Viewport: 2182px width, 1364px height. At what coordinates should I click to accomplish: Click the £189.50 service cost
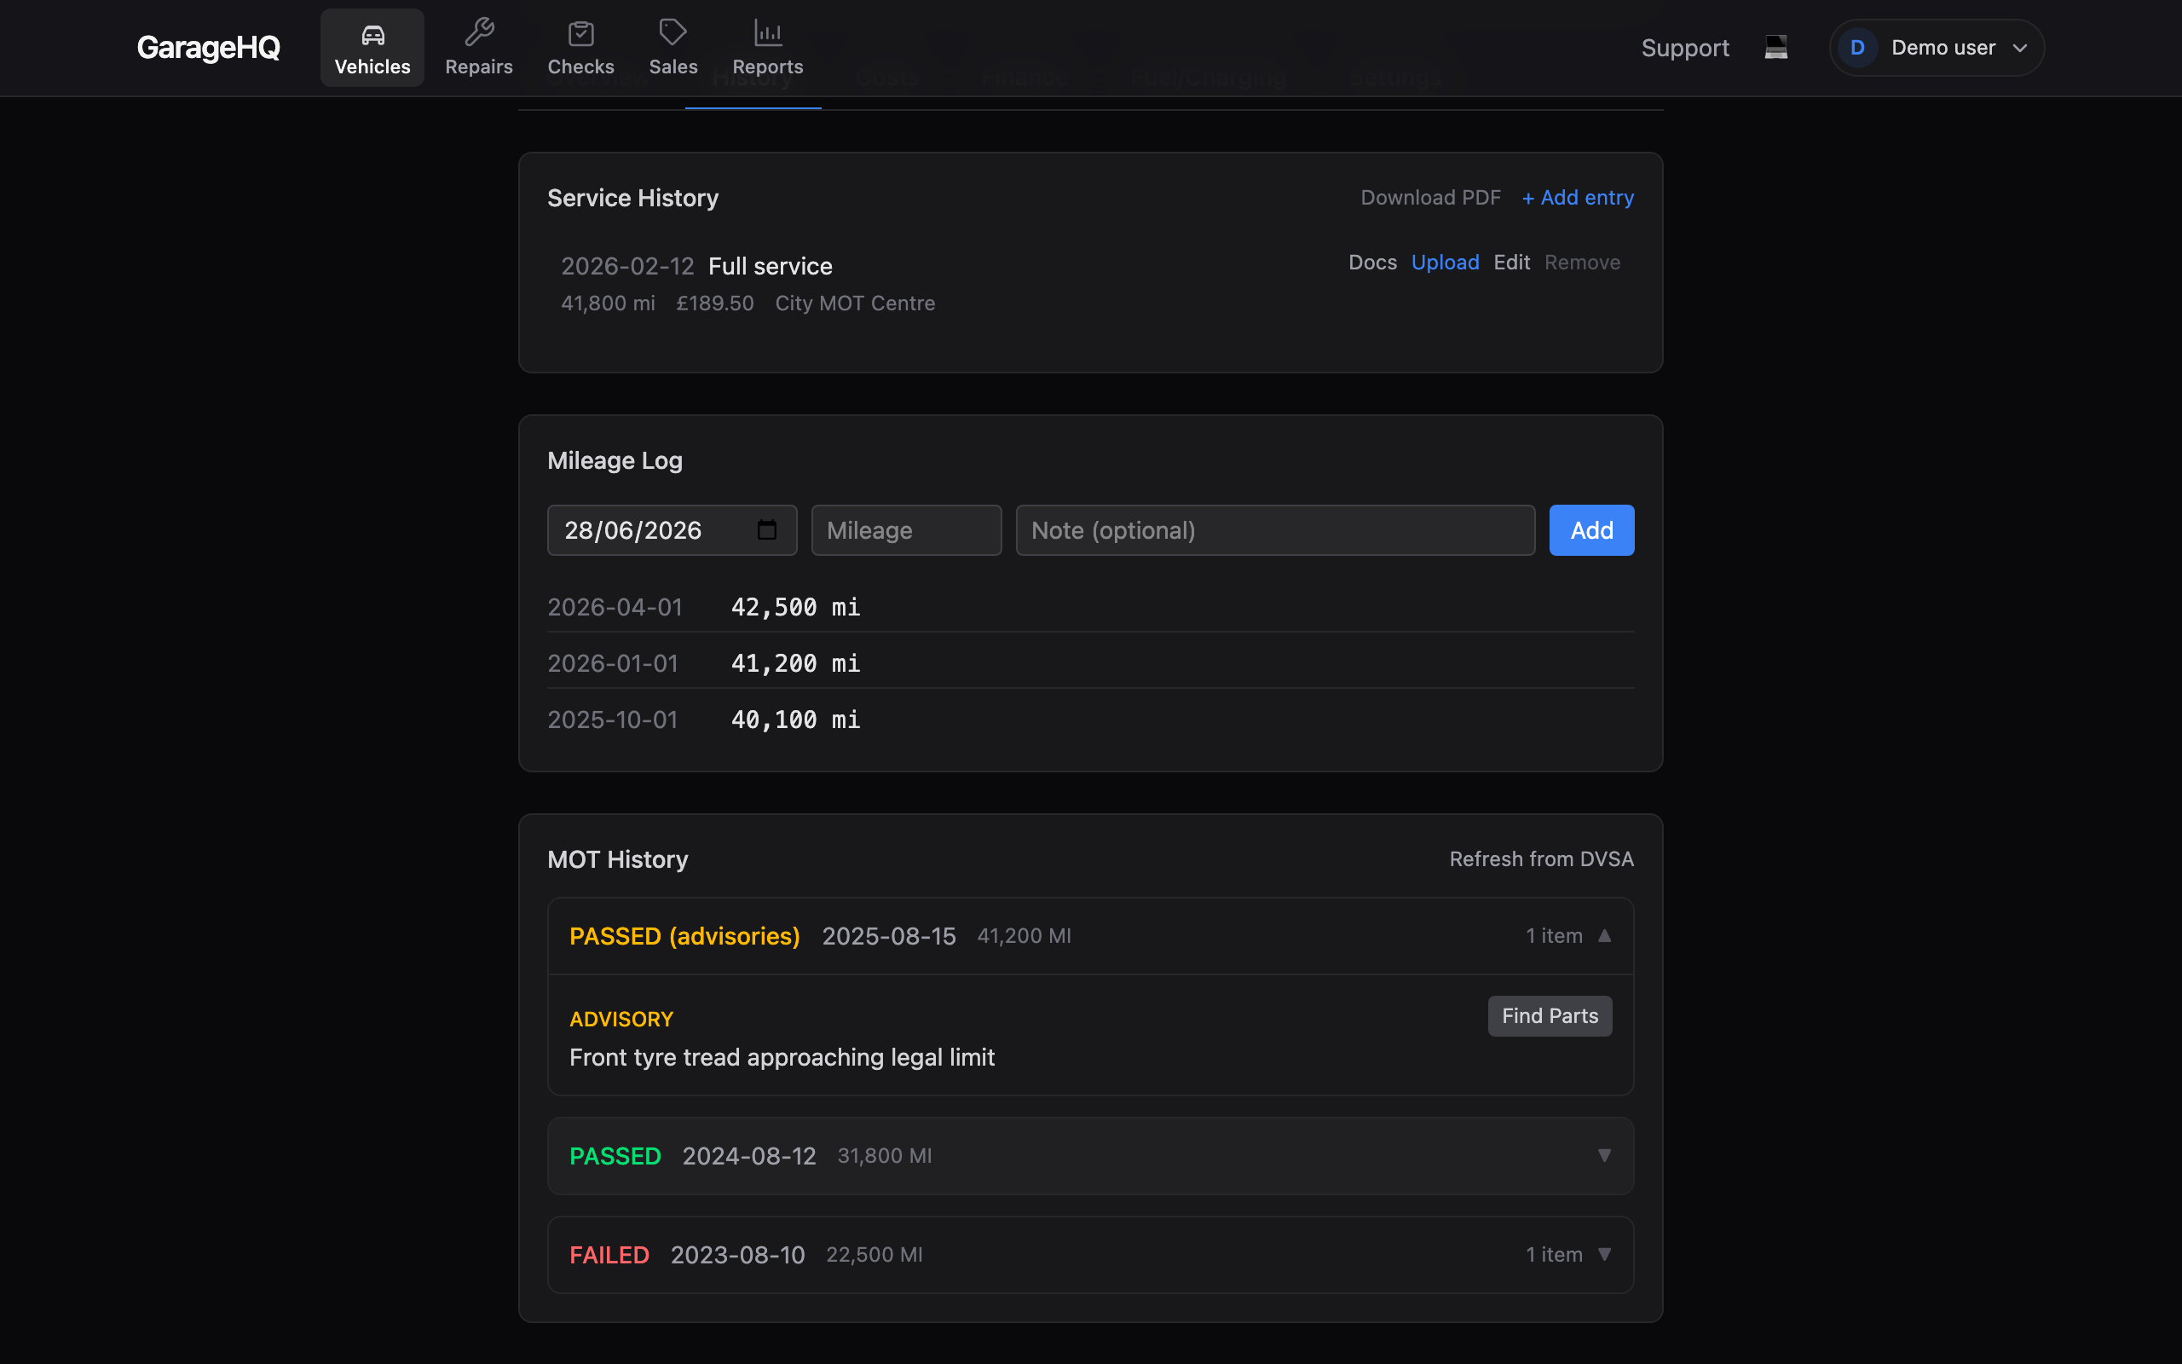[715, 303]
